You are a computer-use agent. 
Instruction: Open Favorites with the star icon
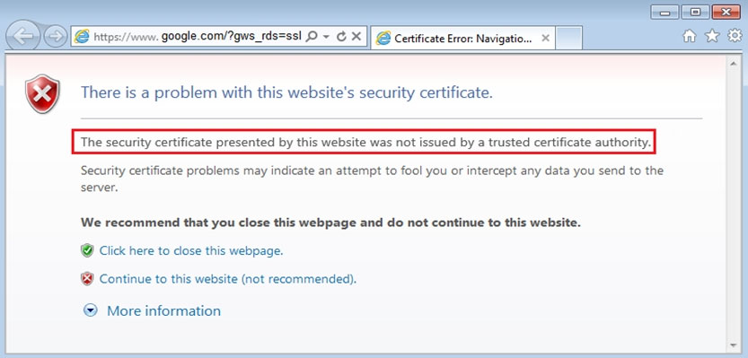(712, 36)
